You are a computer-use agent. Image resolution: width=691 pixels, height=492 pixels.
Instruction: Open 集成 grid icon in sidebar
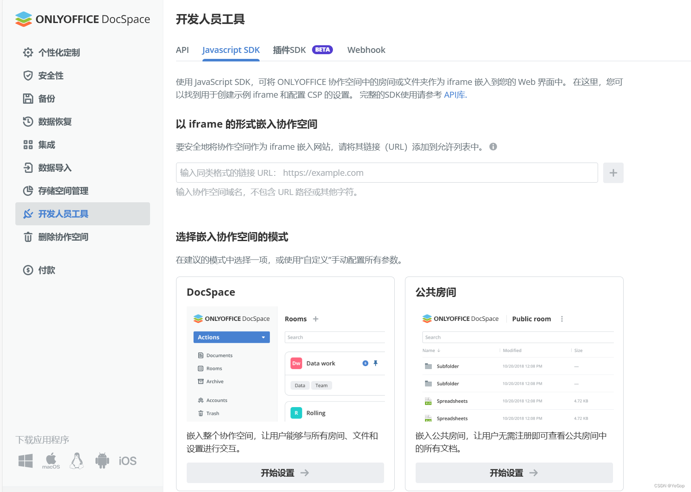(28, 145)
